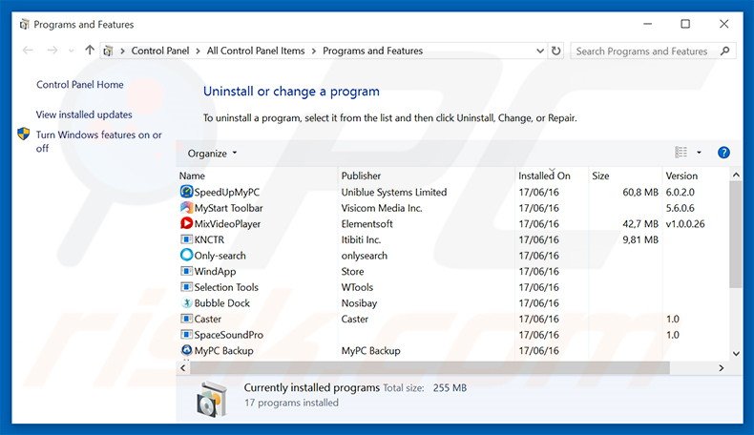Screen dimensions: 754x435
Task: Click the Caster program icon
Action: pyautogui.click(x=186, y=319)
